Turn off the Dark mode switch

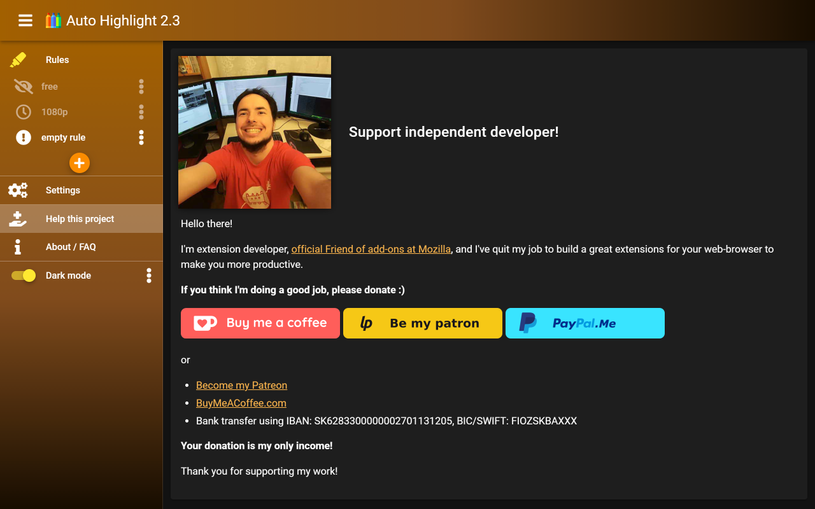(x=24, y=275)
